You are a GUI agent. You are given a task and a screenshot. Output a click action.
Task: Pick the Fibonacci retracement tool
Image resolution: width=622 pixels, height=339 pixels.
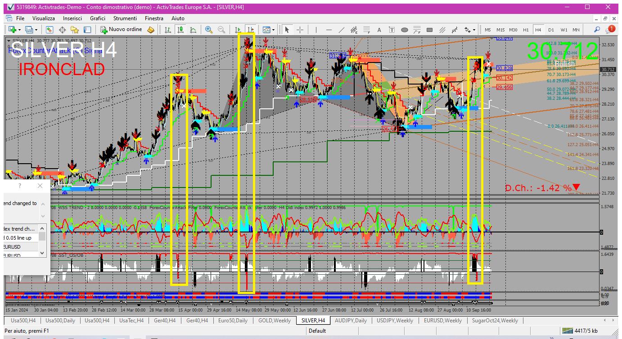point(367,30)
